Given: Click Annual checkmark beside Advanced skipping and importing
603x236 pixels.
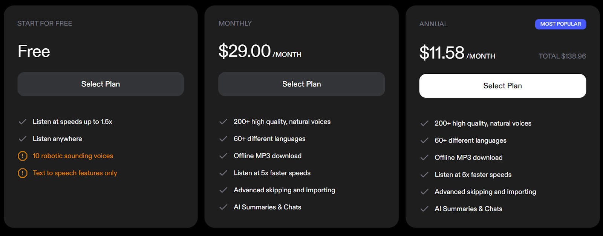Looking at the screenshot, I should click(424, 192).
